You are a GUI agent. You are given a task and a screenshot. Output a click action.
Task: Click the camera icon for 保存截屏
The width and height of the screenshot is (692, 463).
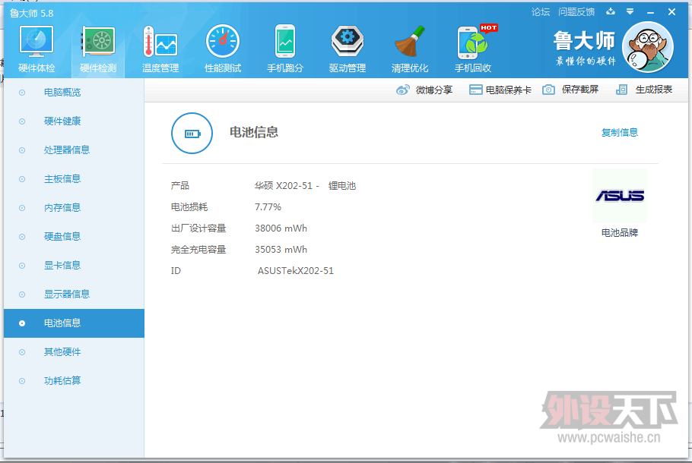coord(548,90)
